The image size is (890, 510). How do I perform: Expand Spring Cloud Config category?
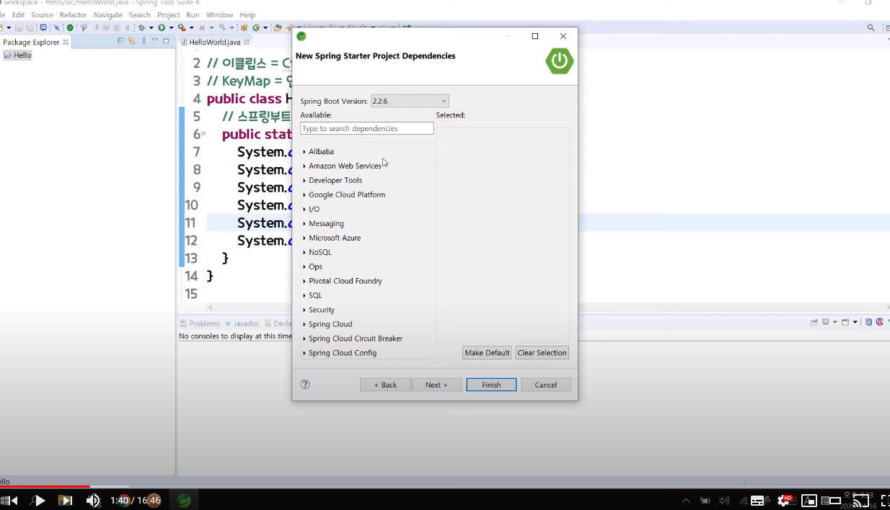304,354
